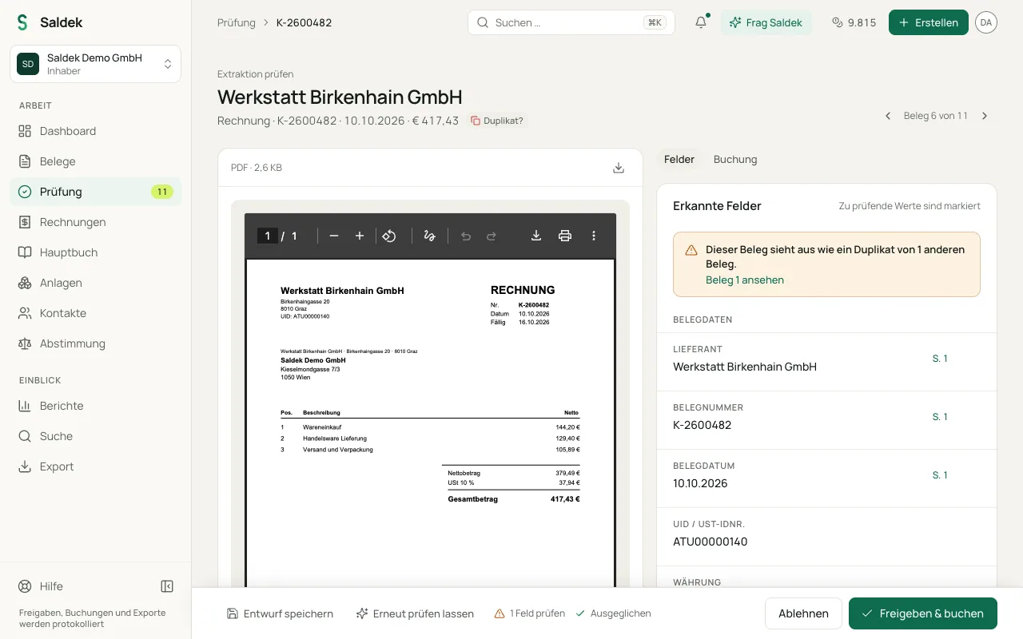Open Berichte in the sidebar

point(95,406)
